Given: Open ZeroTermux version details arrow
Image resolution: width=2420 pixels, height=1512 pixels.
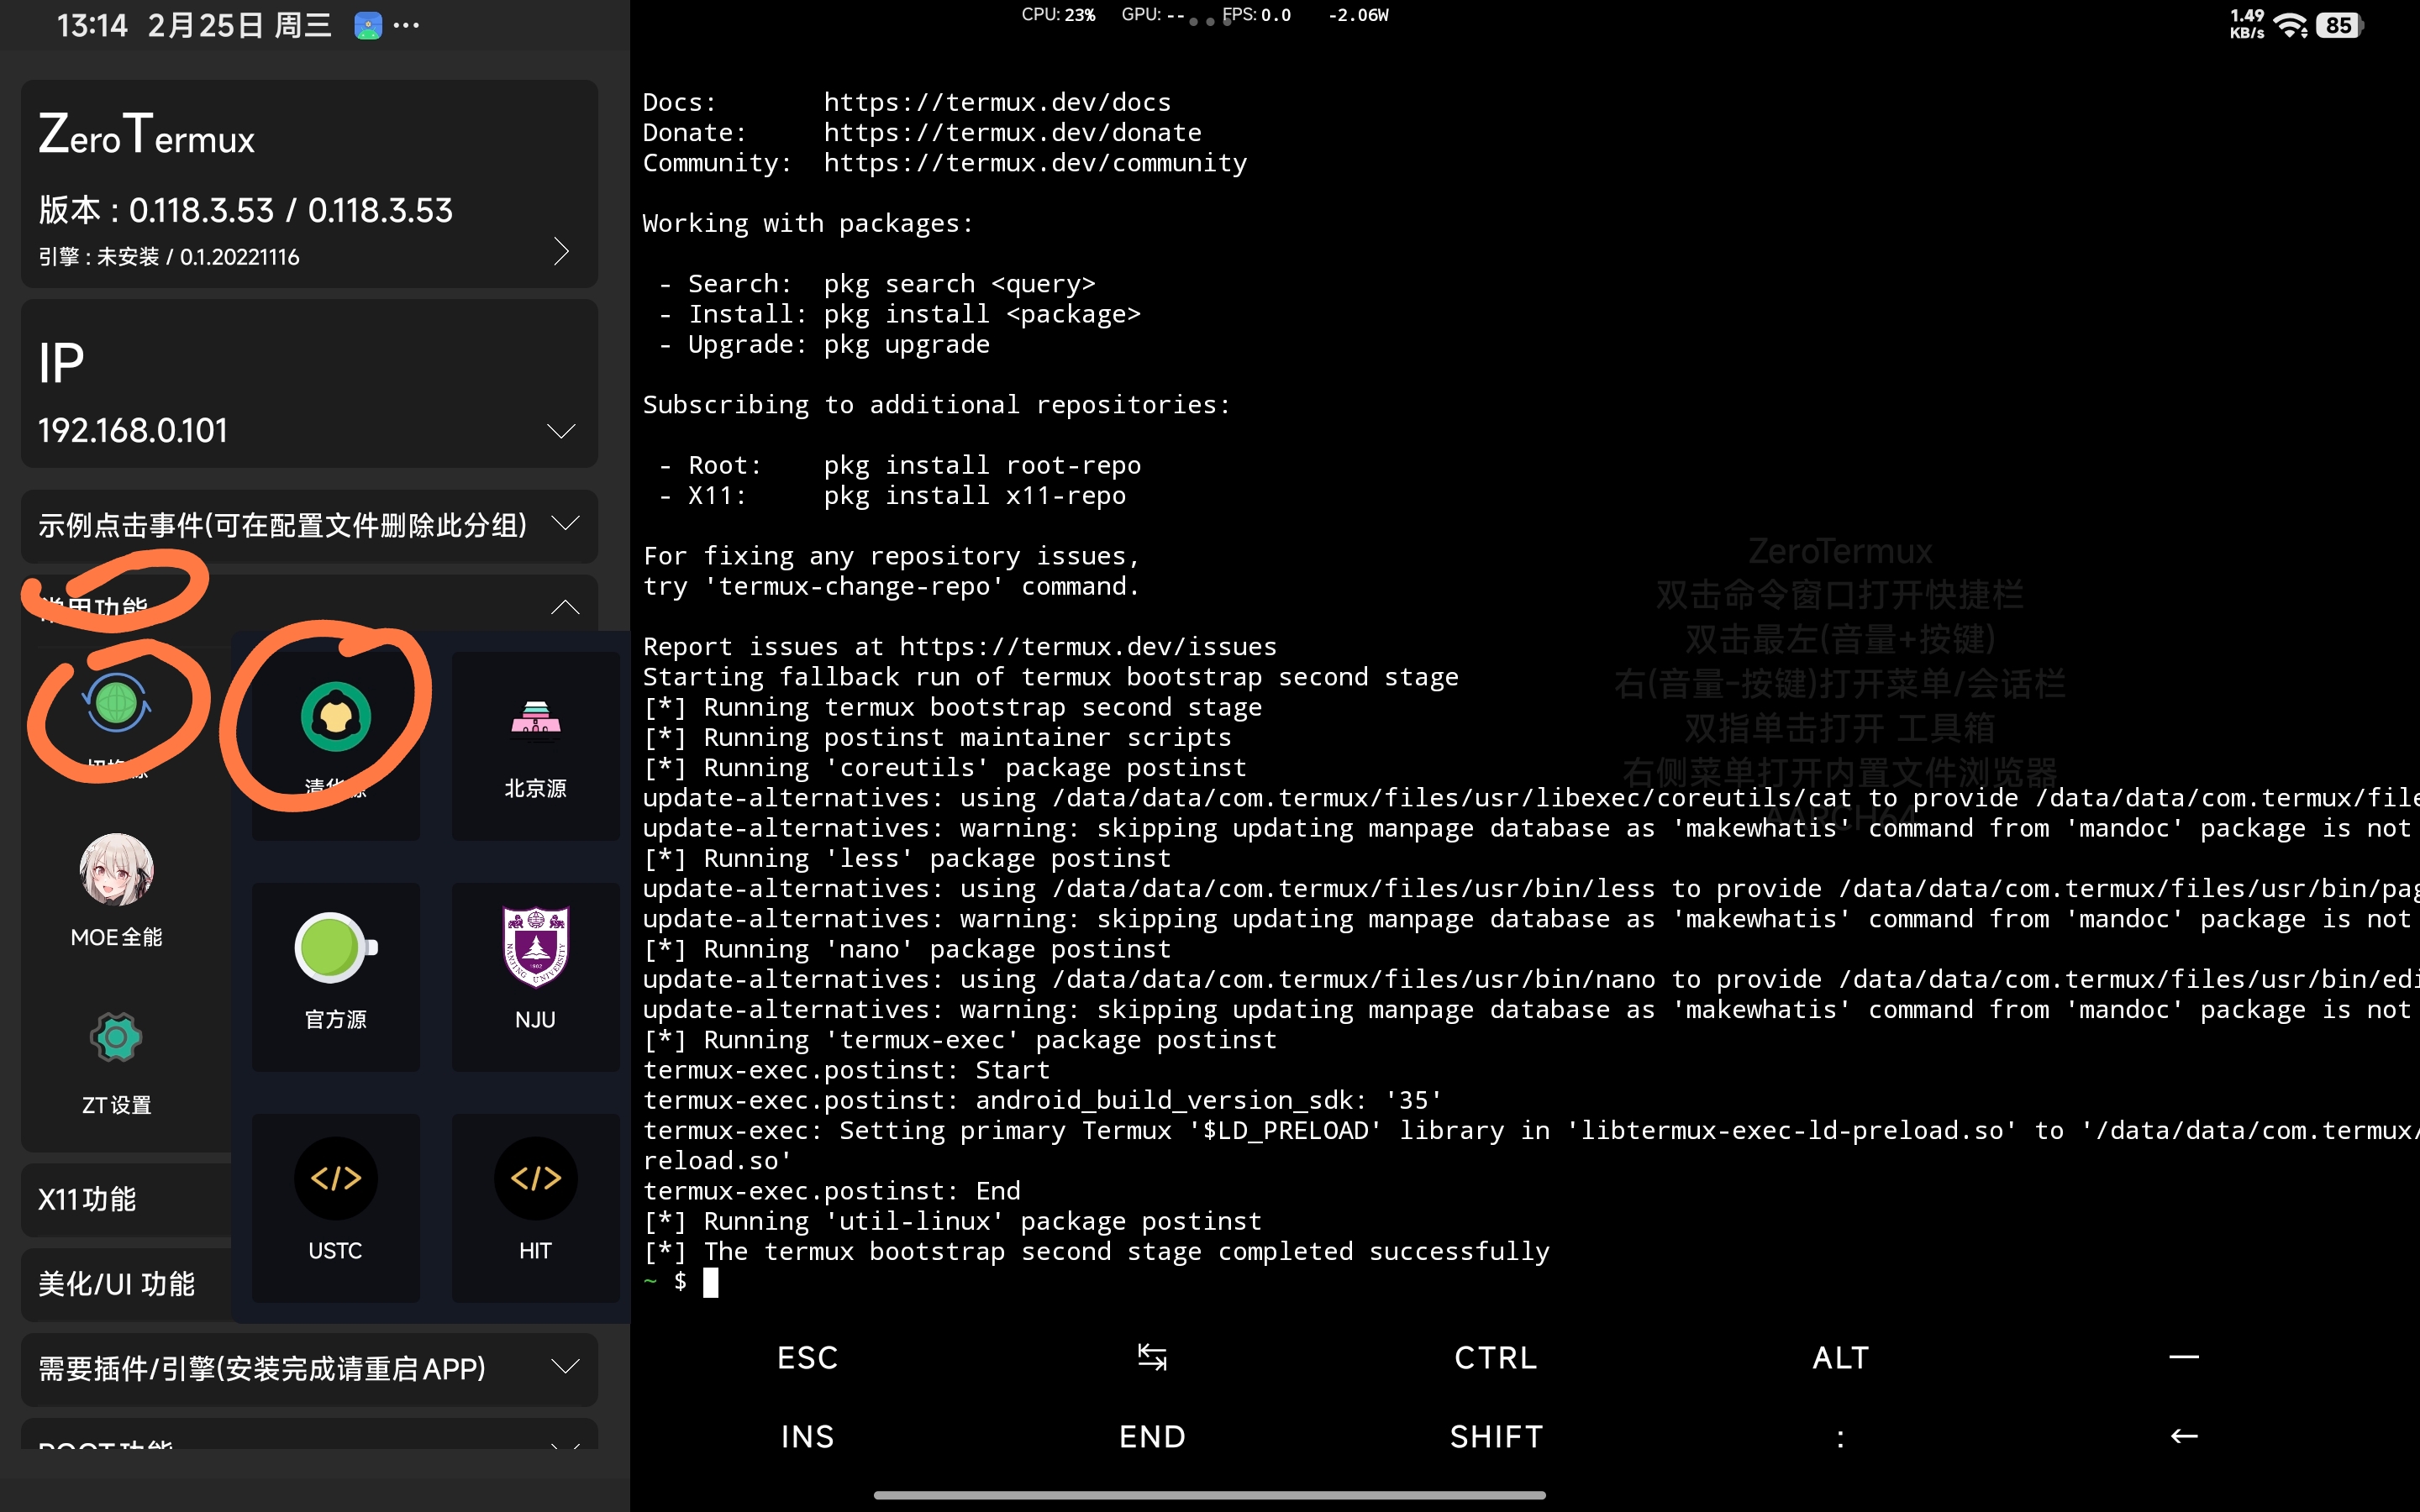Looking at the screenshot, I should coord(561,251).
